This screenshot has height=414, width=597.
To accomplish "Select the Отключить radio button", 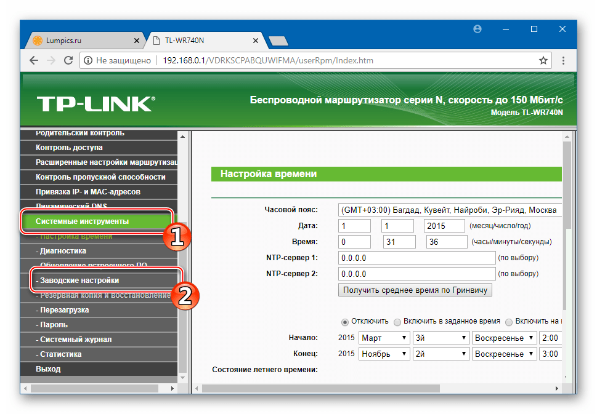I will [x=345, y=322].
